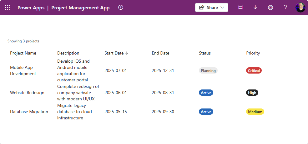Sort by End Date column header
This screenshot has width=308, height=144.
160,53
